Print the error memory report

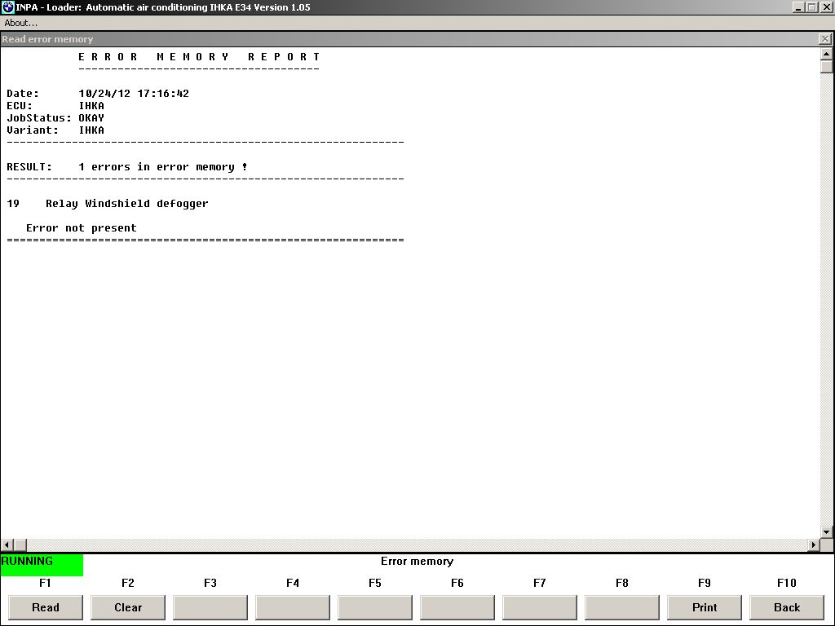(x=705, y=607)
